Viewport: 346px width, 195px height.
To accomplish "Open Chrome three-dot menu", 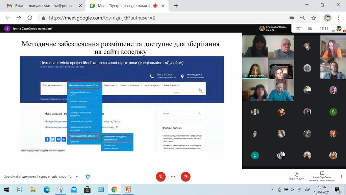I will [339, 18].
